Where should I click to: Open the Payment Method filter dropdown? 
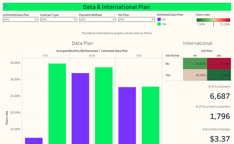pos(97,19)
